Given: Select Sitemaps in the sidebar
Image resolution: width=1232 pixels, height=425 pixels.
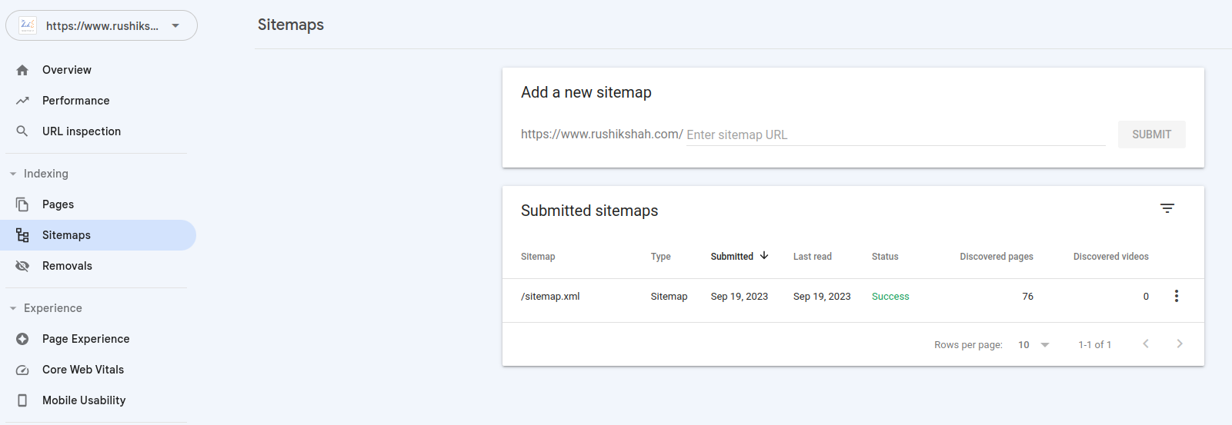Looking at the screenshot, I should [98, 235].
